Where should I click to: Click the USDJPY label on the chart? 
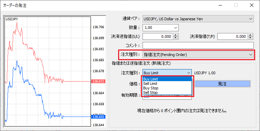coord(12,19)
